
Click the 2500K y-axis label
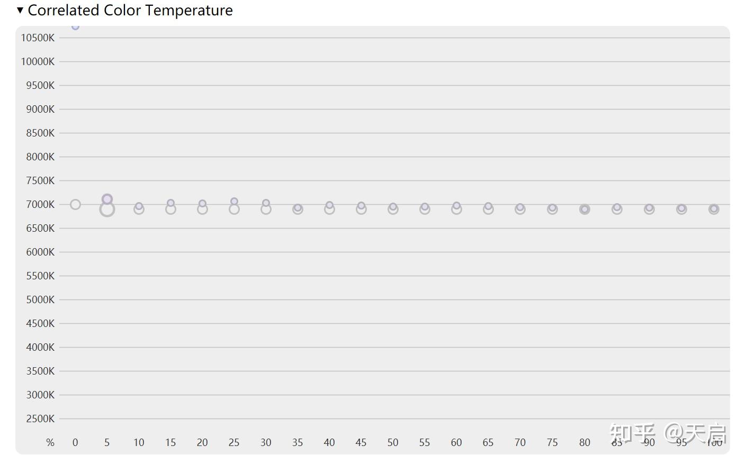40,418
